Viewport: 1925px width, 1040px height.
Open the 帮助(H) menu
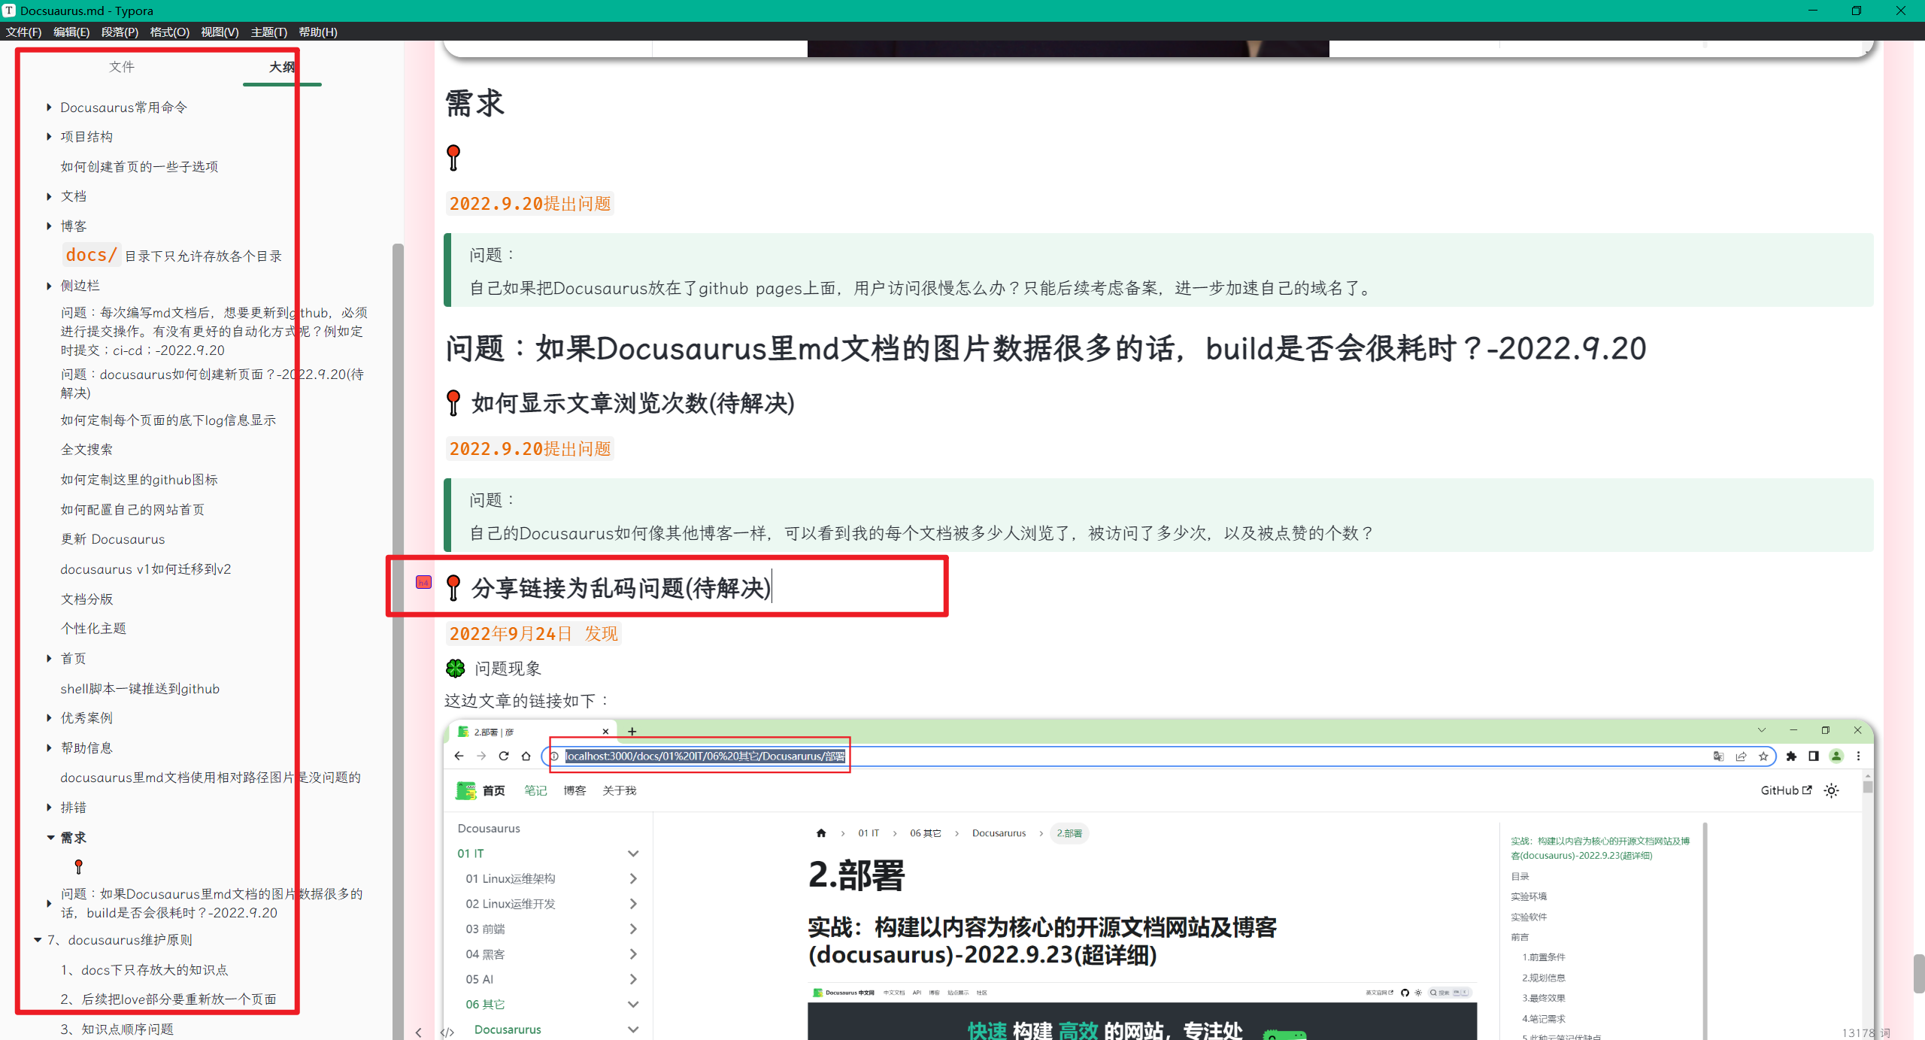318,32
